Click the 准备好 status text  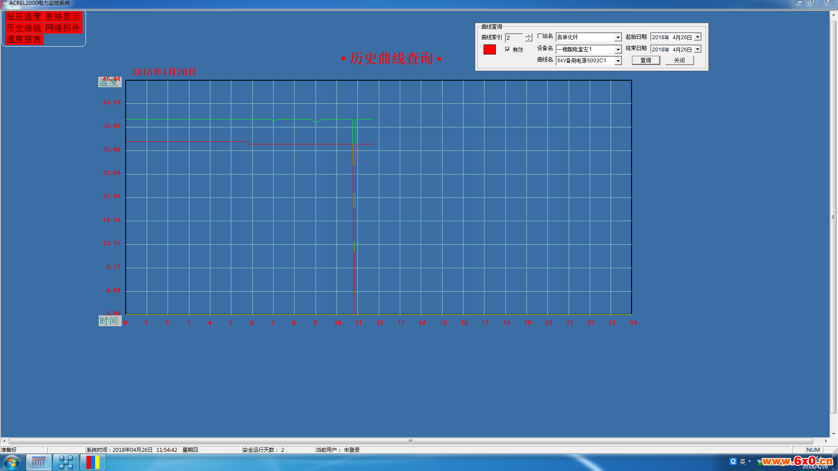[9, 450]
